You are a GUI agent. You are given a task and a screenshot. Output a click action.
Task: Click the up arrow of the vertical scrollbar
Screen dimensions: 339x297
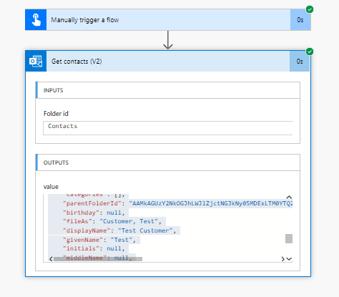pyautogui.click(x=289, y=198)
